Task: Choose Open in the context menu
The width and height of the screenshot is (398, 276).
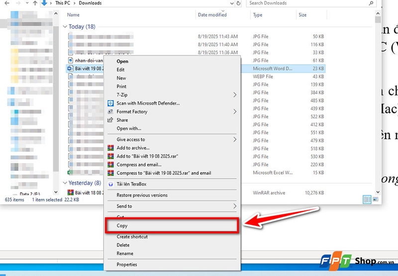Action: (172, 61)
